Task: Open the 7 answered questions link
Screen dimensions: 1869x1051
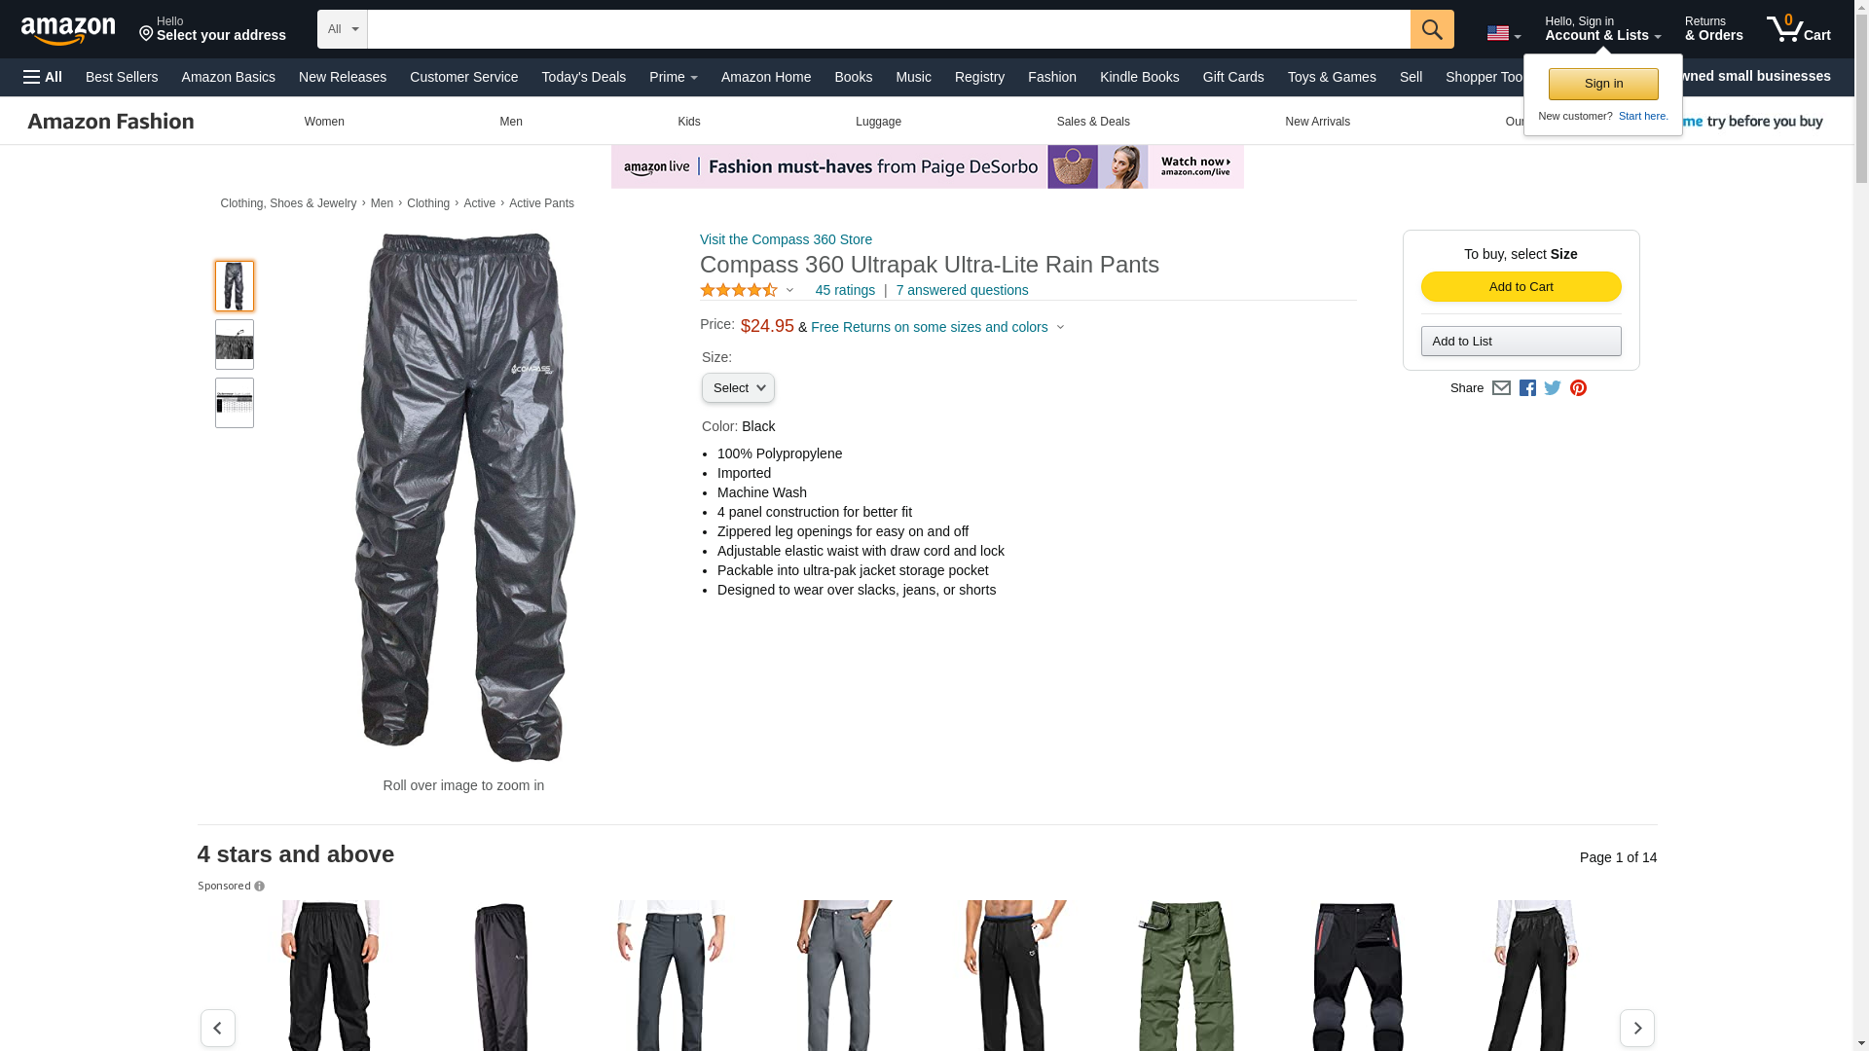Action: pyautogui.click(x=962, y=290)
